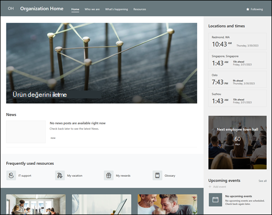Open the family photo card thumbnail

(x=167, y=205)
